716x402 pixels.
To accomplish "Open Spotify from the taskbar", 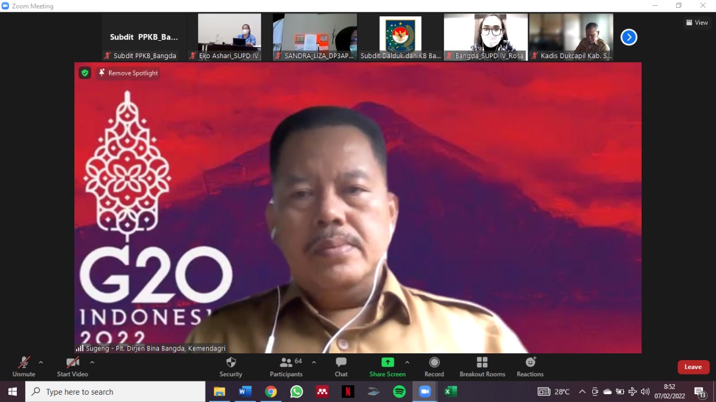I will pyautogui.click(x=399, y=392).
